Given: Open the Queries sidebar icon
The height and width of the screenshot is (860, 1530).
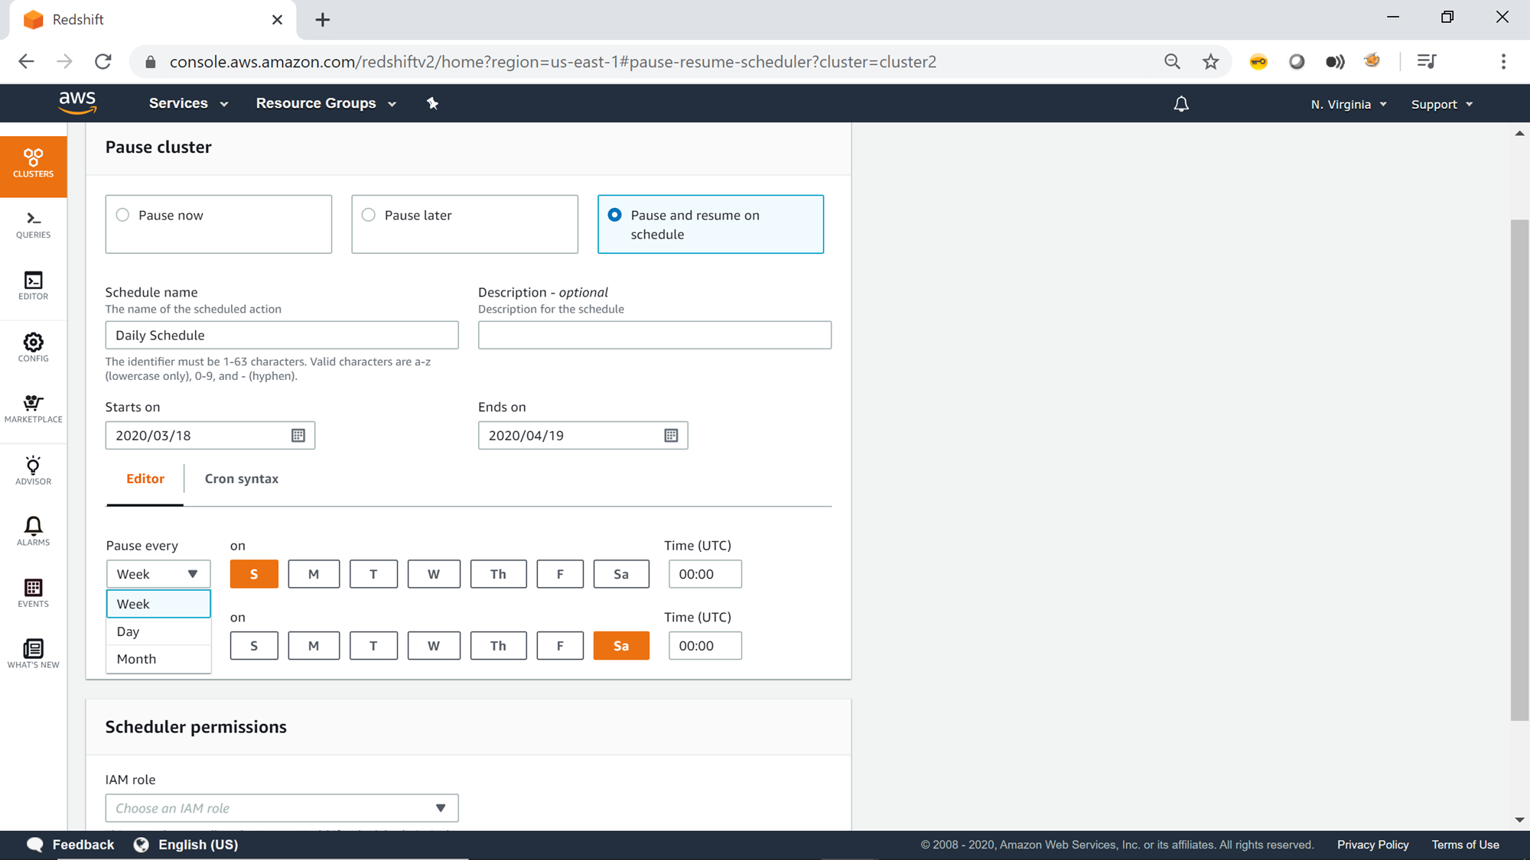Looking at the screenshot, I should coord(33,225).
